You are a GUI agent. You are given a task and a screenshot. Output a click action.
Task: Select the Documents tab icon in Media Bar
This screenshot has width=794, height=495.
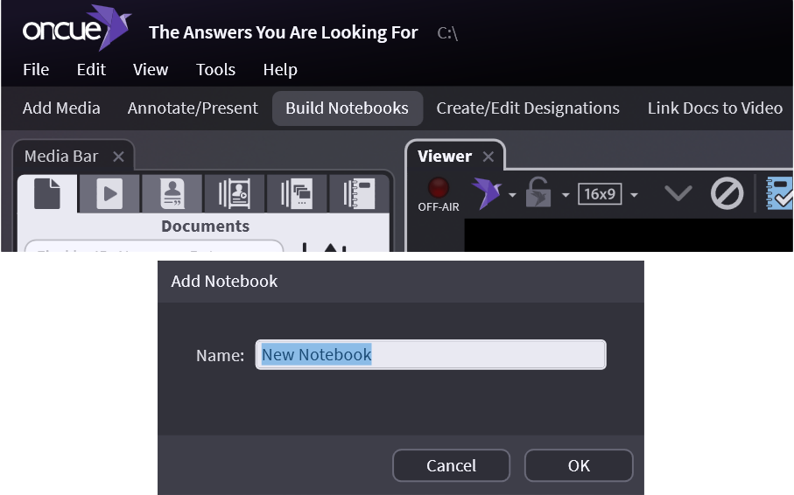tap(47, 193)
